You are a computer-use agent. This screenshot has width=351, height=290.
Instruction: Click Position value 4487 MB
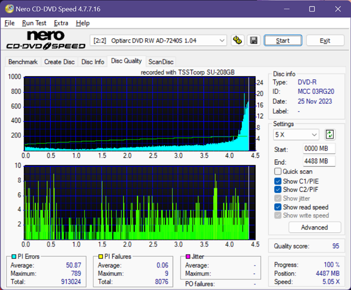328,273
